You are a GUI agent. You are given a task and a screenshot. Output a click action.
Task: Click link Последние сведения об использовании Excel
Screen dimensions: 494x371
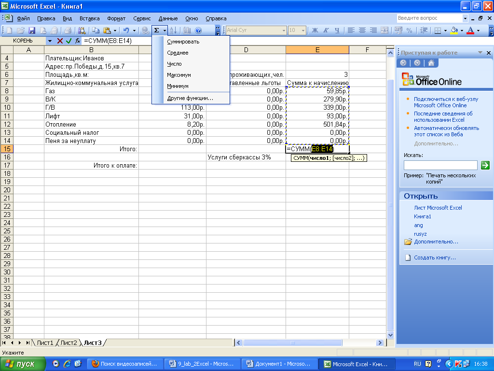click(x=443, y=117)
